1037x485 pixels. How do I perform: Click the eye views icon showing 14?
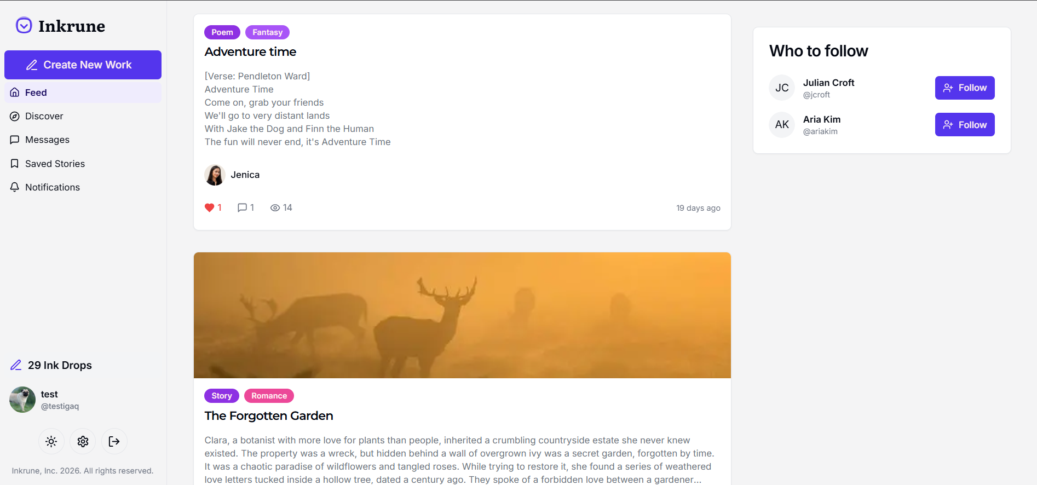point(275,207)
